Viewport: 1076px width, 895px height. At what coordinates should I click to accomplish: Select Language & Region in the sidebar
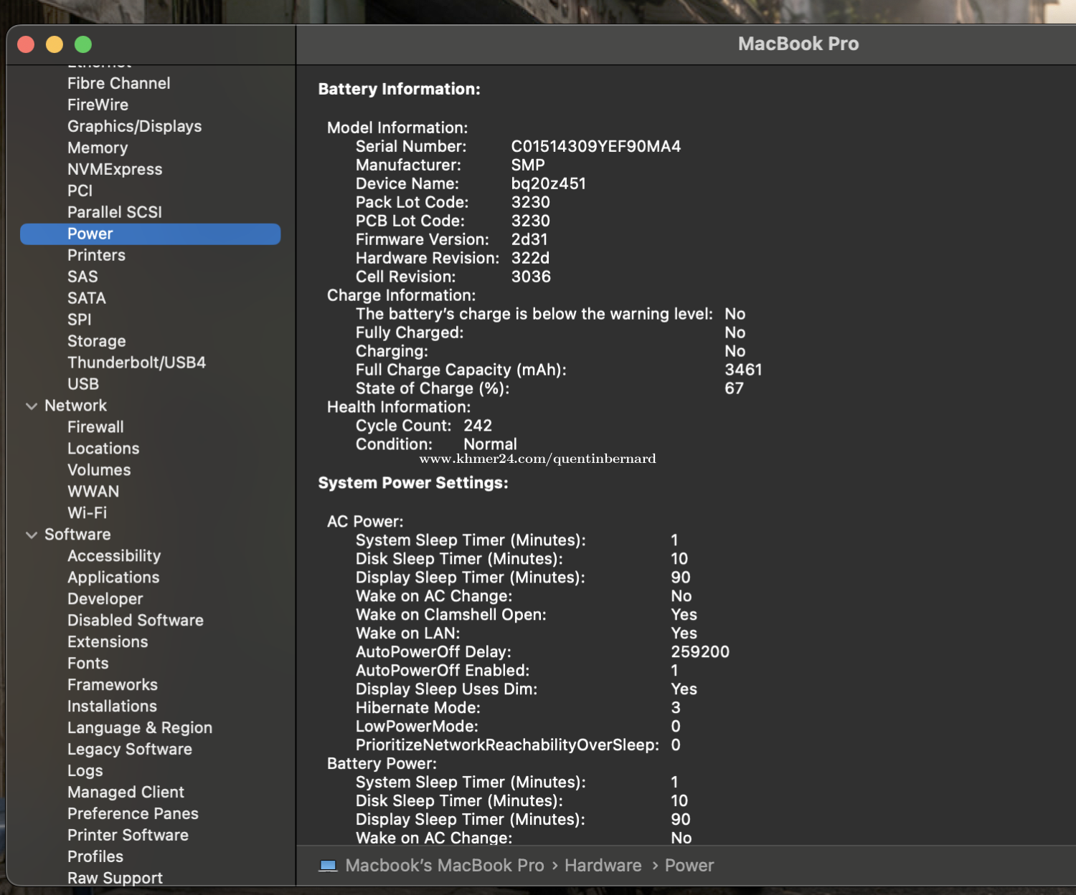pos(140,728)
